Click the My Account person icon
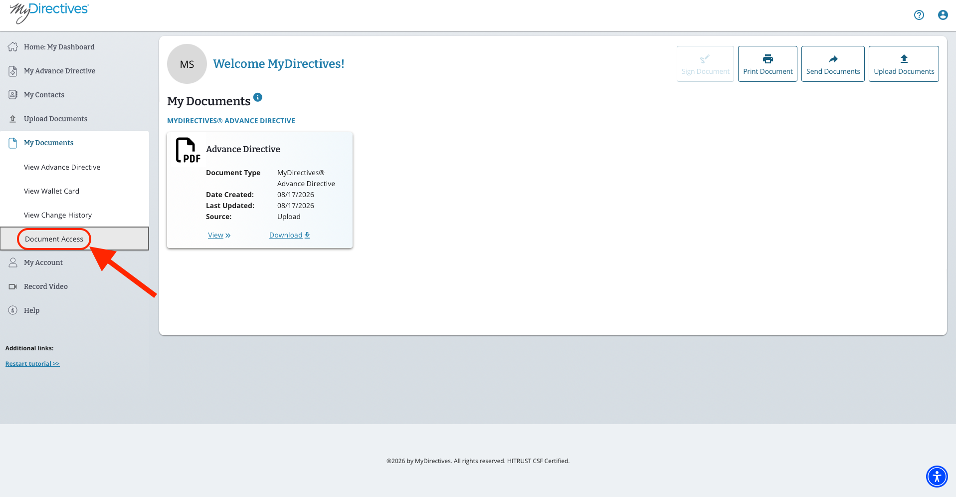Viewport: 956px width, 497px height. tap(13, 262)
